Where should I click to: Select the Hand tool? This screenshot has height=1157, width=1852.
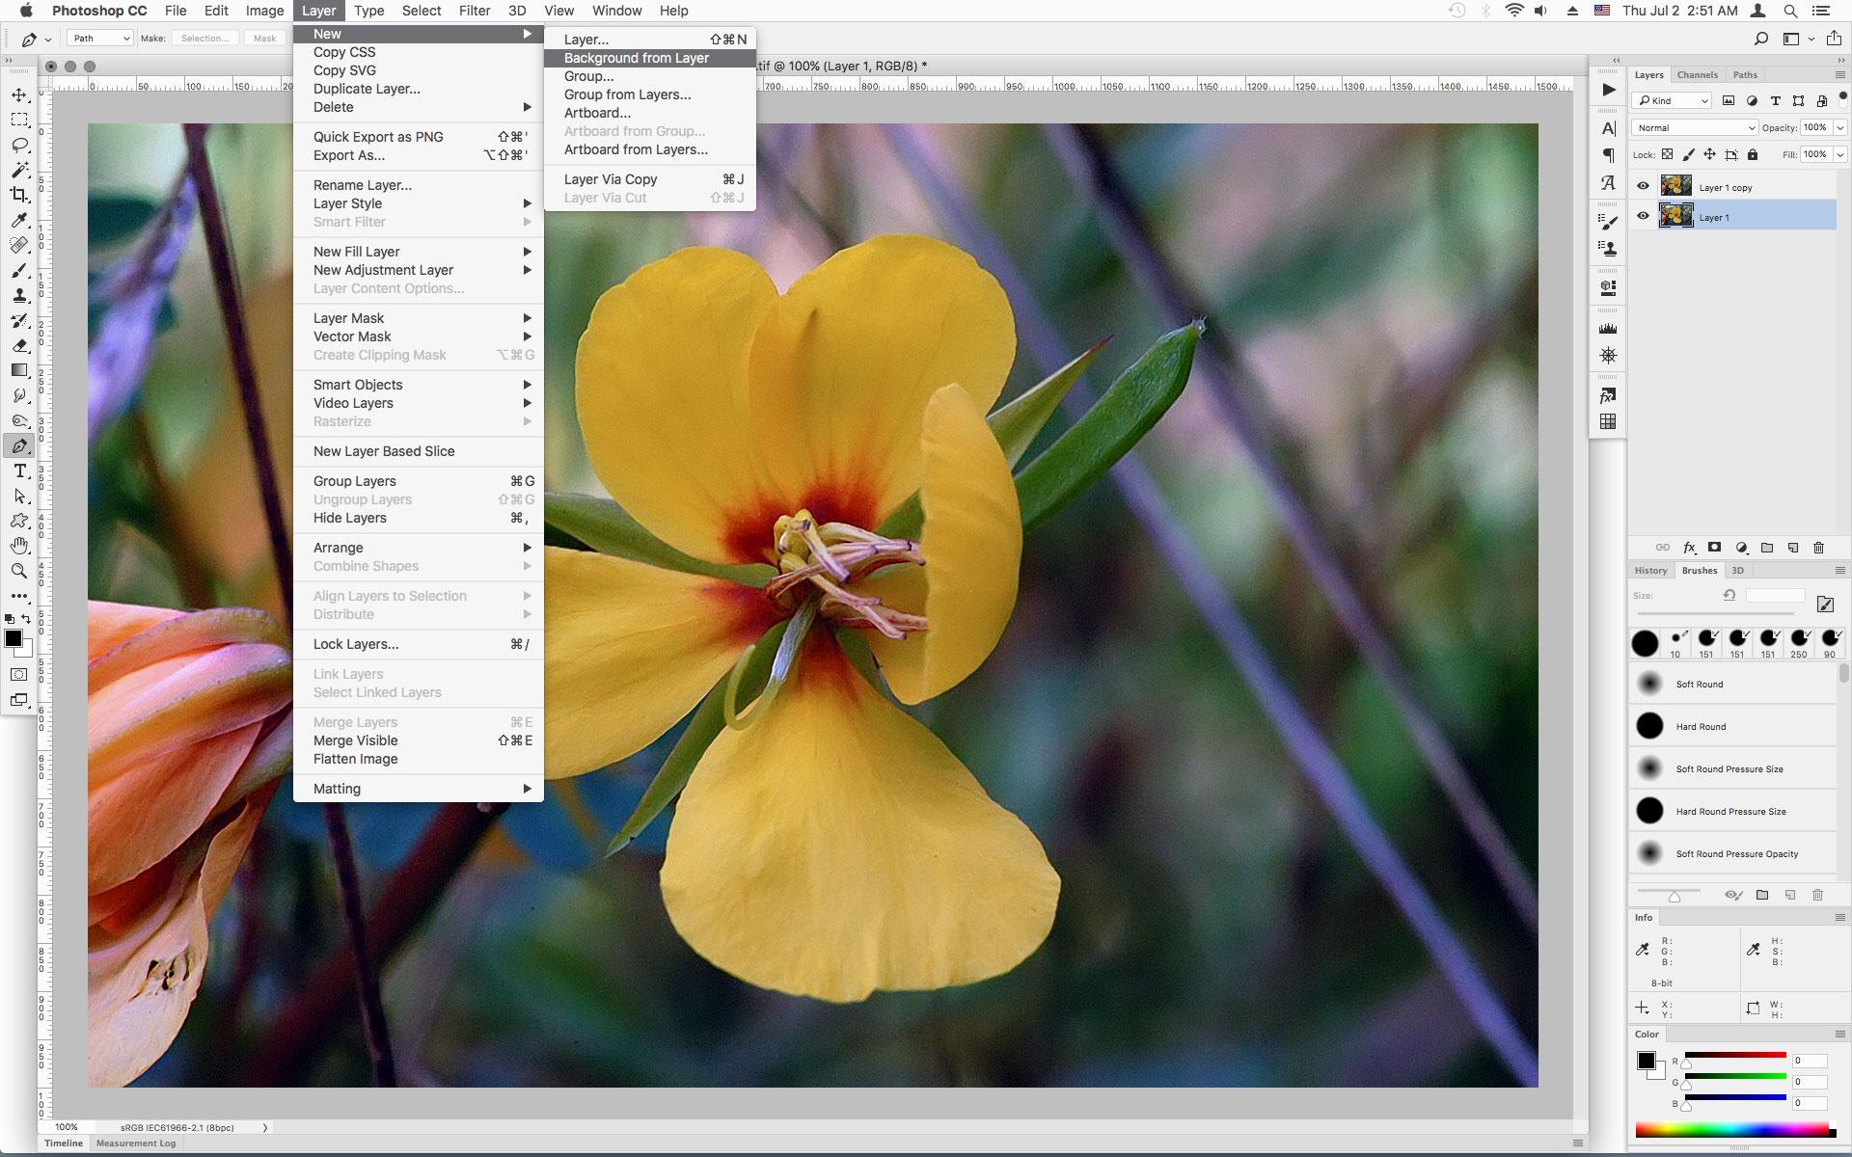19,546
